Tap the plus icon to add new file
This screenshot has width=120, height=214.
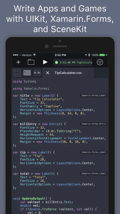click(18, 62)
